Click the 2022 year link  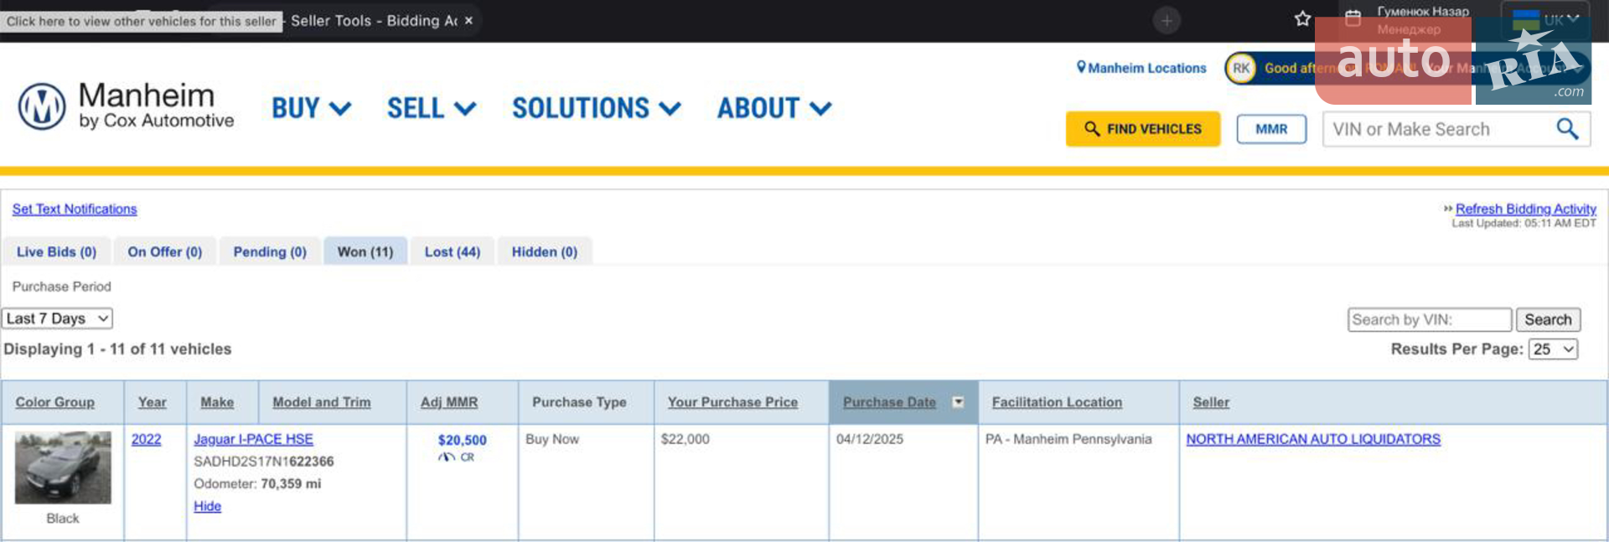[x=146, y=439]
